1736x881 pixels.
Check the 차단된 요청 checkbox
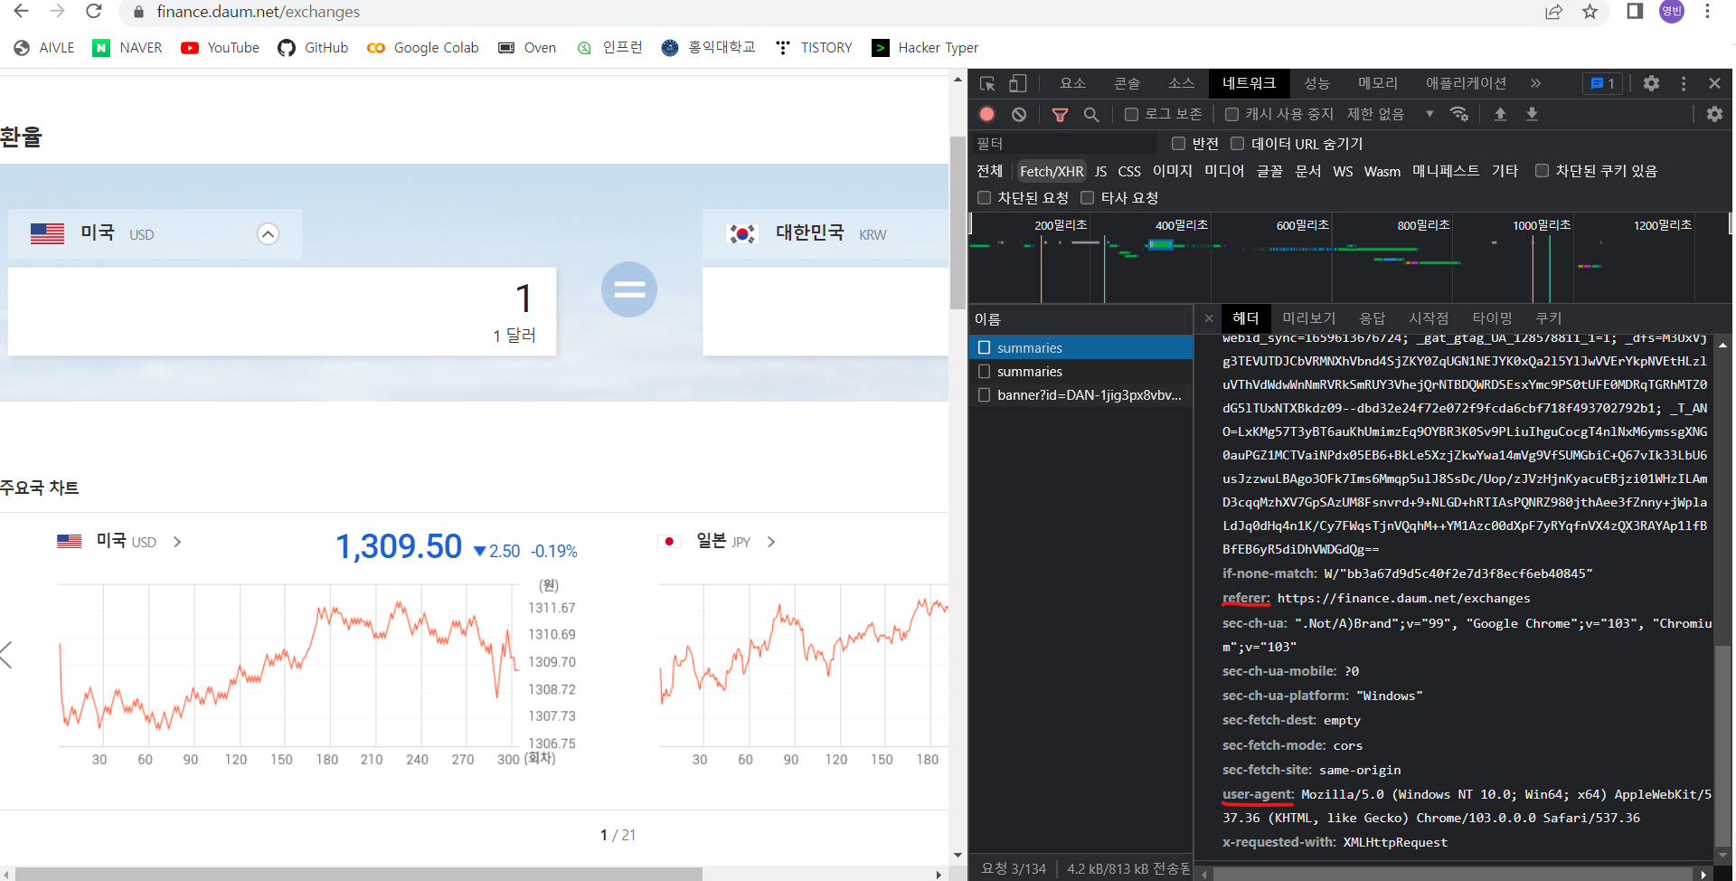(x=985, y=197)
